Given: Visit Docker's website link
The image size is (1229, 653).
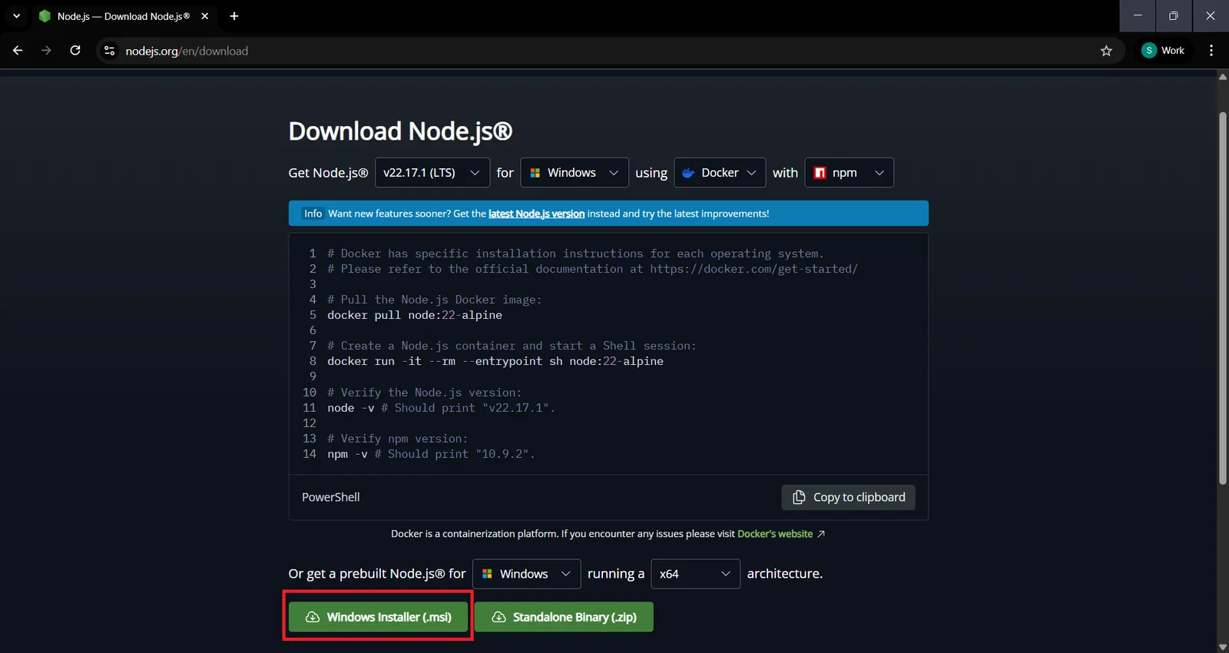Looking at the screenshot, I should (x=775, y=534).
